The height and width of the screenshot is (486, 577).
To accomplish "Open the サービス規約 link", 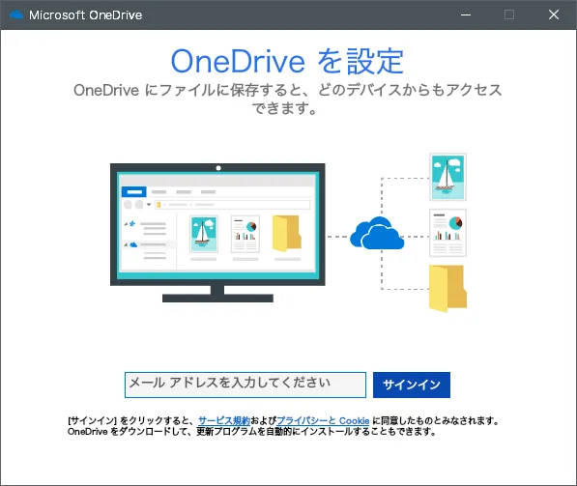I will coord(224,420).
